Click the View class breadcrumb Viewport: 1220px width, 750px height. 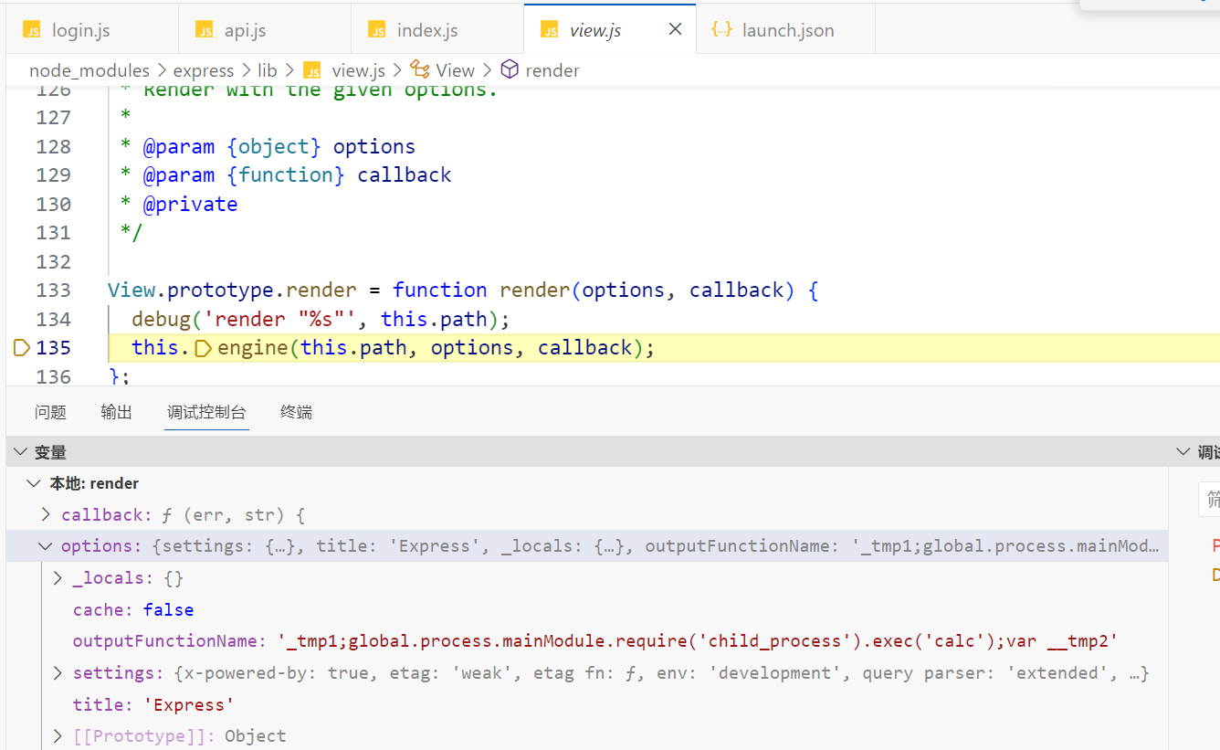coord(455,70)
